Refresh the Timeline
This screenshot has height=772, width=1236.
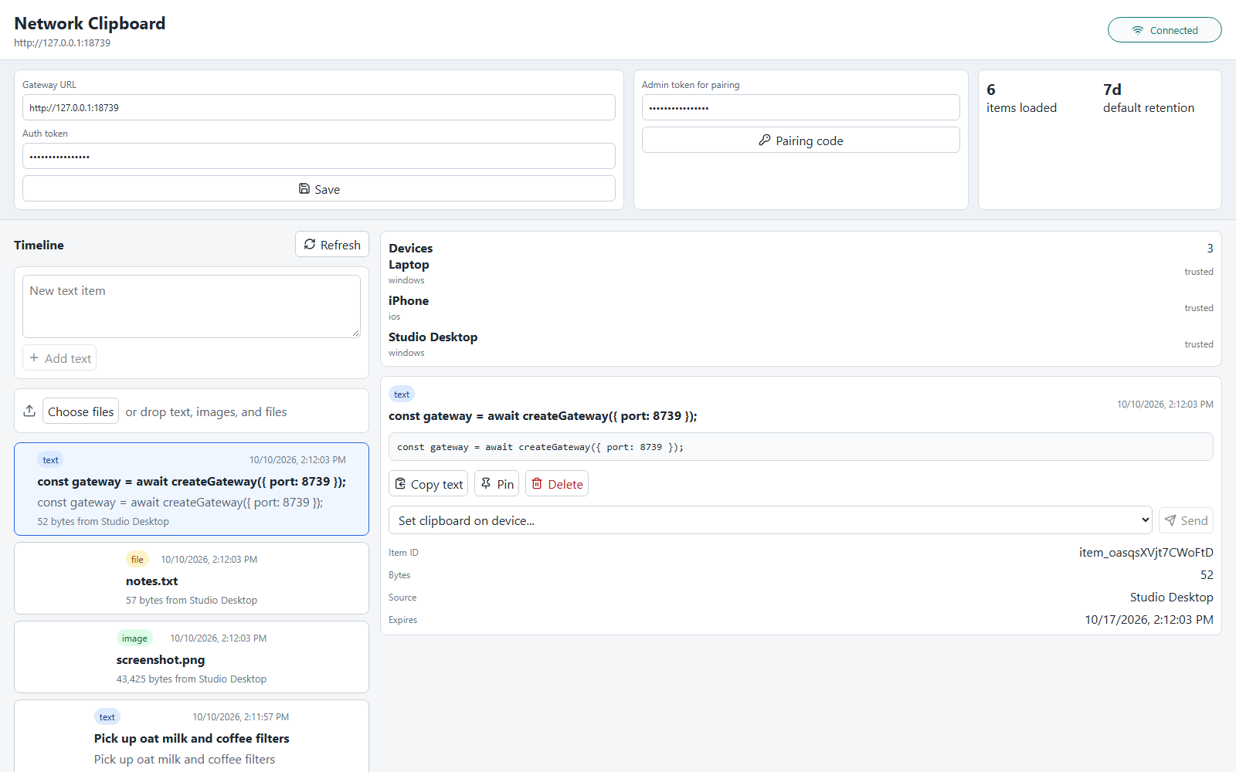pyautogui.click(x=332, y=245)
